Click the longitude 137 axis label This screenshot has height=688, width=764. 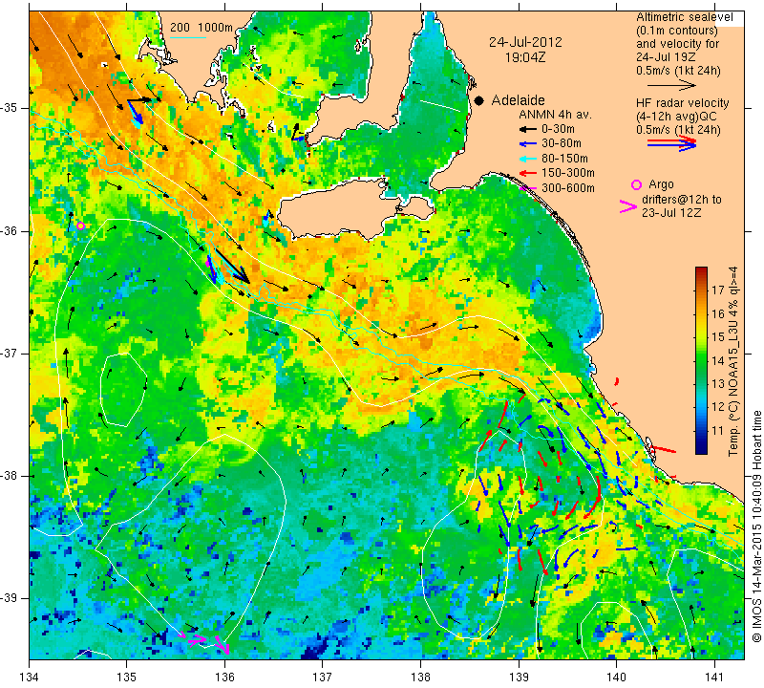tap(323, 677)
